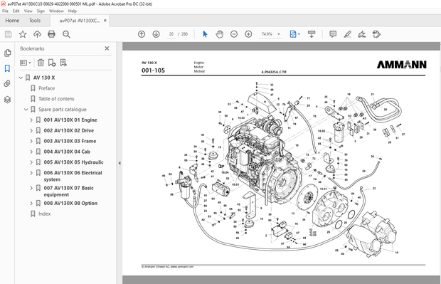This screenshot has height=284, width=441.
Task: Expand the 004 AV130X 04 Cab bookmark
Action: point(31,152)
